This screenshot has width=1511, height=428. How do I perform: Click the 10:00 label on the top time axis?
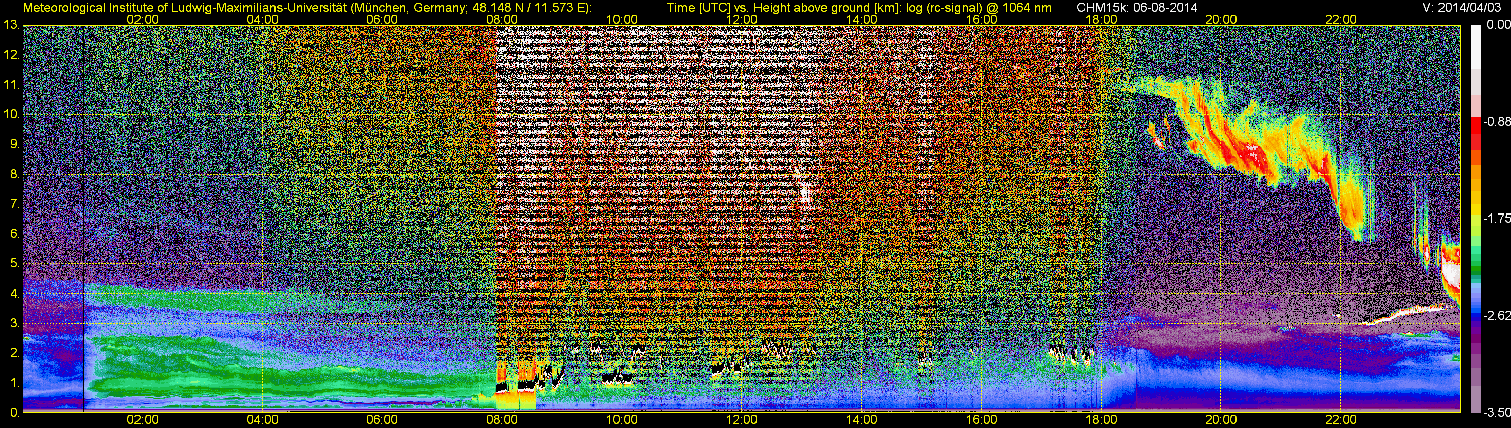[622, 19]
